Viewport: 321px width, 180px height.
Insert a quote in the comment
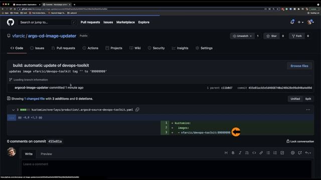[247, 153]
